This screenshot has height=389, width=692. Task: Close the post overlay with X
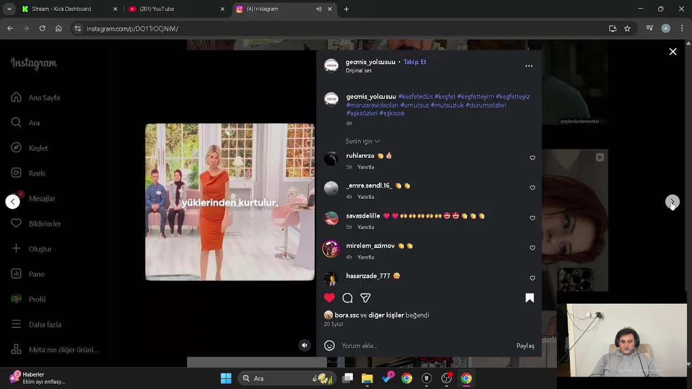[x=673, y=52]
